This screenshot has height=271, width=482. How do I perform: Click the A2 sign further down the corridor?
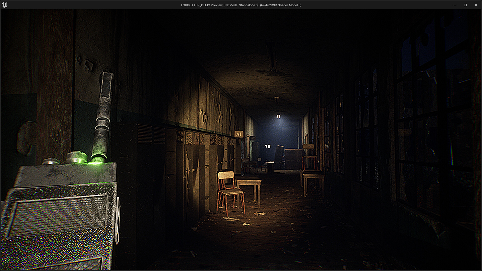point(253,138)
